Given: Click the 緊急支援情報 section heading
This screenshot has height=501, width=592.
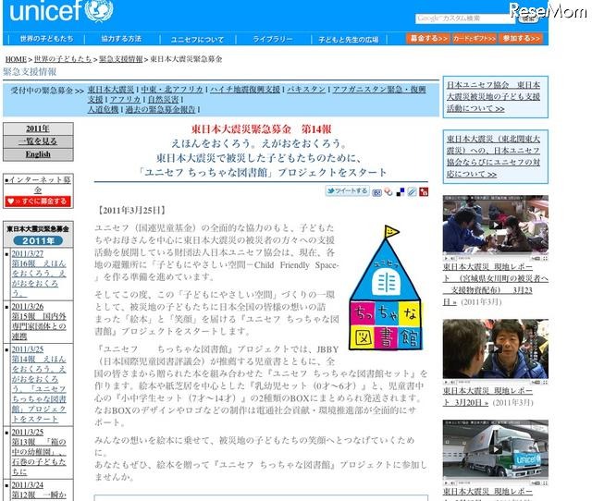Looking at the screenshot, I should tap(30, 72).
